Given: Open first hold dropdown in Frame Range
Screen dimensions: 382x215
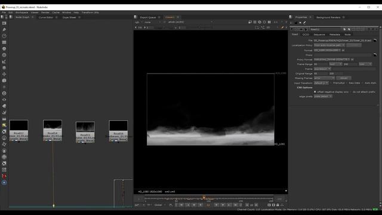Looking at the screenshot, I should click(335, 64).
